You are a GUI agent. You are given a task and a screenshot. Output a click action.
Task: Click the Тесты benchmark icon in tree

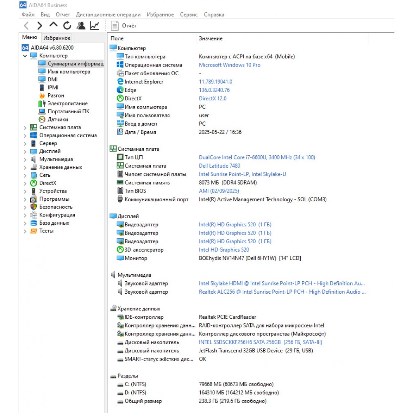(x=33, y=231)
